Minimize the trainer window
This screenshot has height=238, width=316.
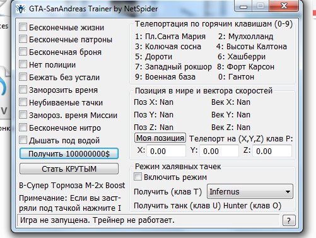pyautogui.click(x=243, y=6)
